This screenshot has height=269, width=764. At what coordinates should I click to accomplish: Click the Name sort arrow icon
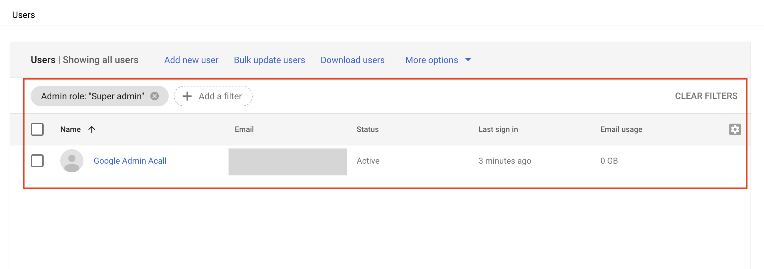[x=92, y=129]
